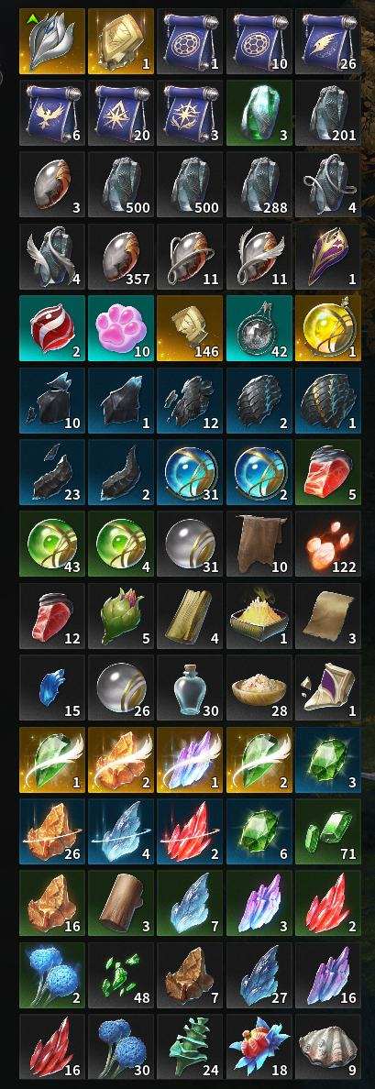375x1089 pixels.
Task: Select the seashell item with count 9
Action: point(327,1048)
